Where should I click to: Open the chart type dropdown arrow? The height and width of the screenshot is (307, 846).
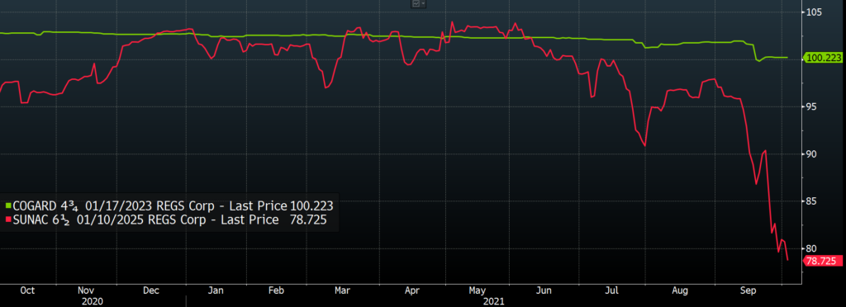coord(424,4)
